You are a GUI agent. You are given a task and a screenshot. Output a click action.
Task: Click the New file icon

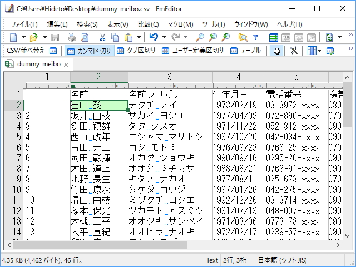click(x=13, y=37)
